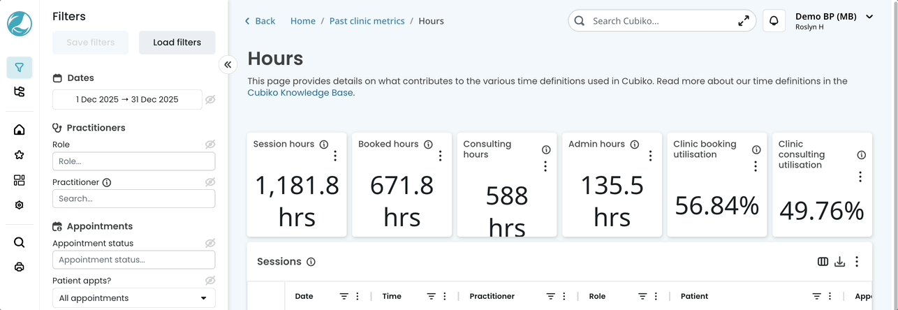Open Booked hours card options menu
Screen dimensions: 898x310
[x=440, y=156]
